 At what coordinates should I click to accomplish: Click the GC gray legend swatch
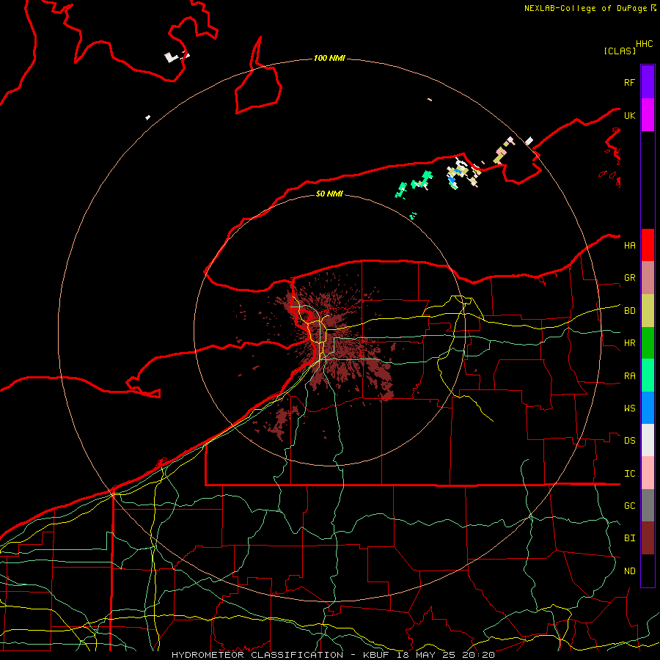648,505
